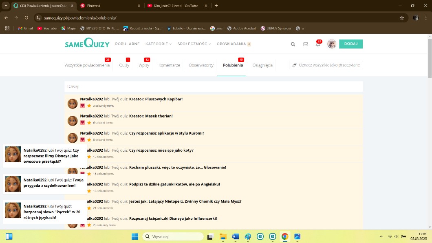Click Oznacz wszystkie jako przeczytane
The width and height of the screenshot is (432, 243).
pos(326,65)
